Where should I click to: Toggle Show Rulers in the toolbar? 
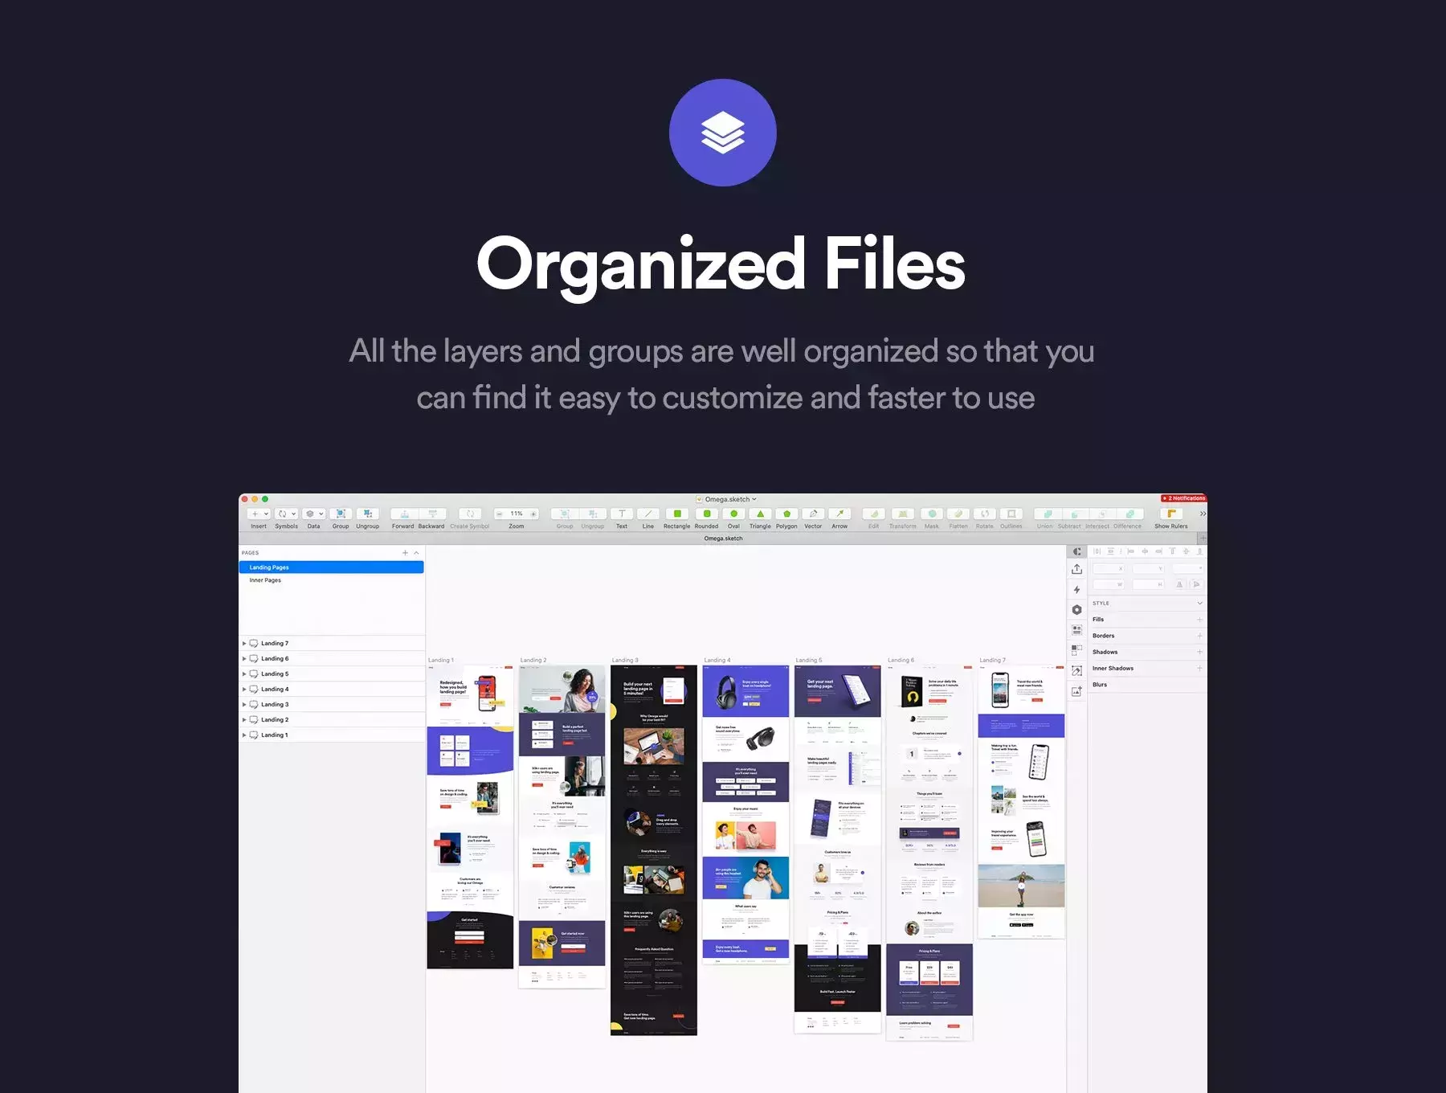(1171, 514)
